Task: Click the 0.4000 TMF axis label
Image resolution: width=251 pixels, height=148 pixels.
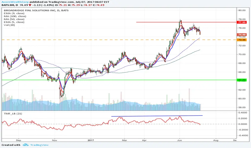Action: point(243,113)
